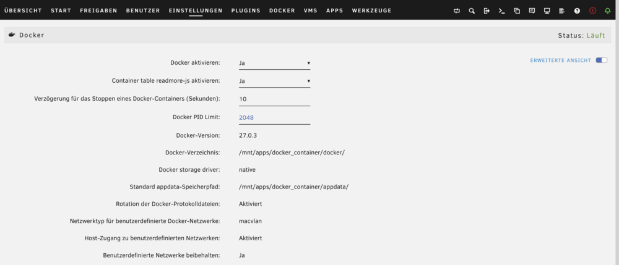The image size is (619, 265).
Task: Click the help question mark icon
Action: click(577, 11)
